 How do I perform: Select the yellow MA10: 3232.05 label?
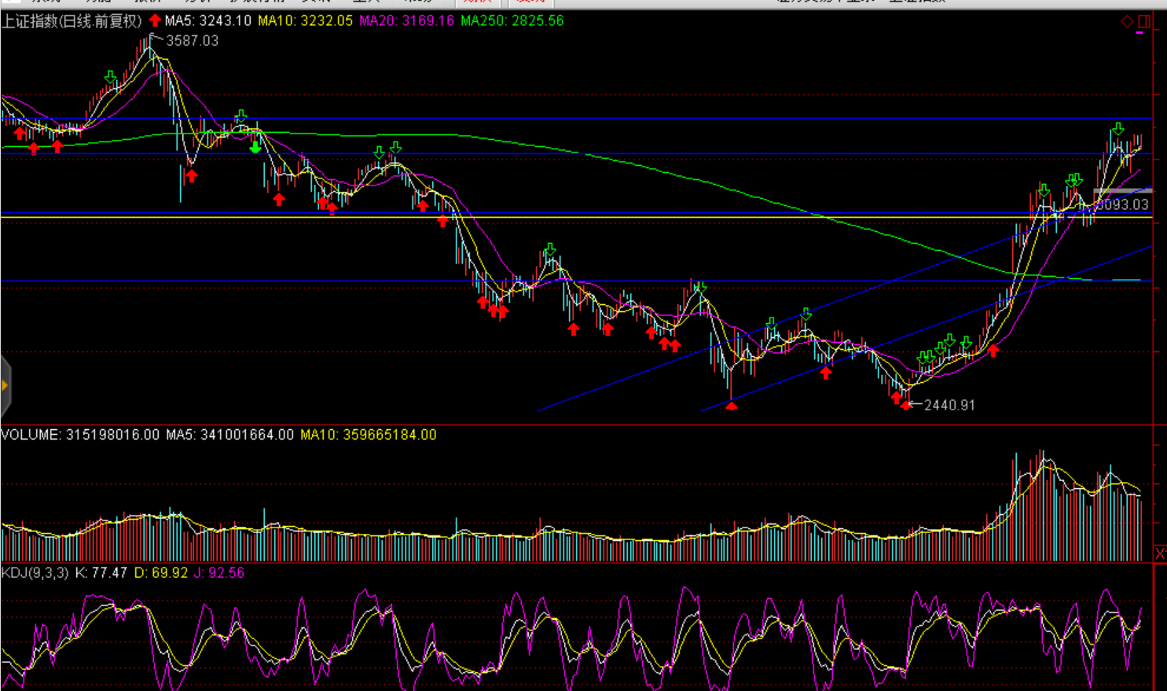(x=305, y=21)
